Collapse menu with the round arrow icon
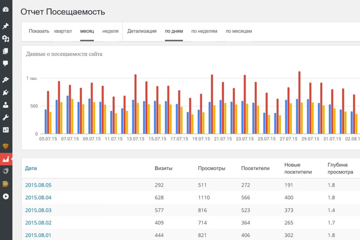This screenshot has height=240, width=360. coord(5,196)
